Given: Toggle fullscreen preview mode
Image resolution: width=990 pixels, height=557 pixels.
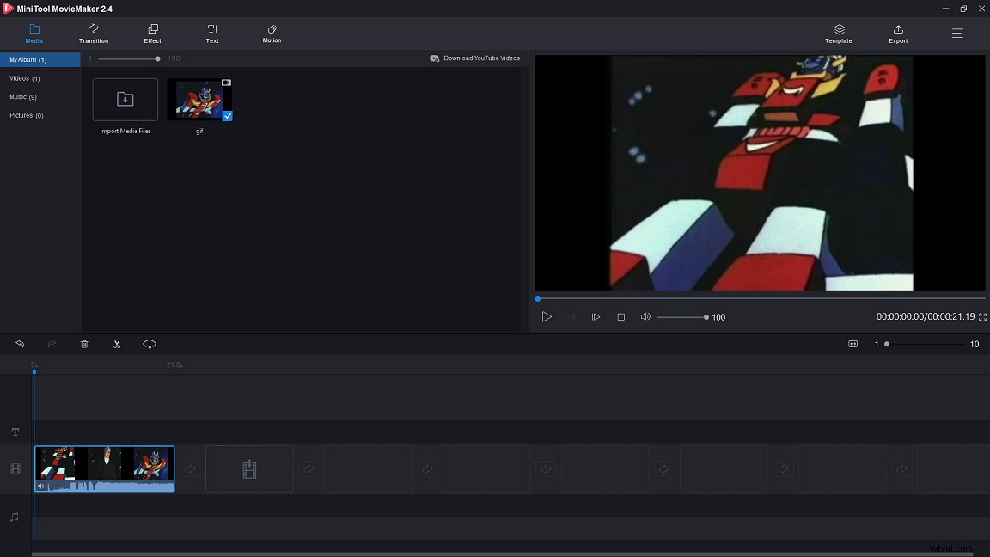Looking at the screenshot, I should click(x=981, y=316).
